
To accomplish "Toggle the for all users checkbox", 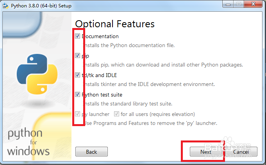I will point(117,114).
